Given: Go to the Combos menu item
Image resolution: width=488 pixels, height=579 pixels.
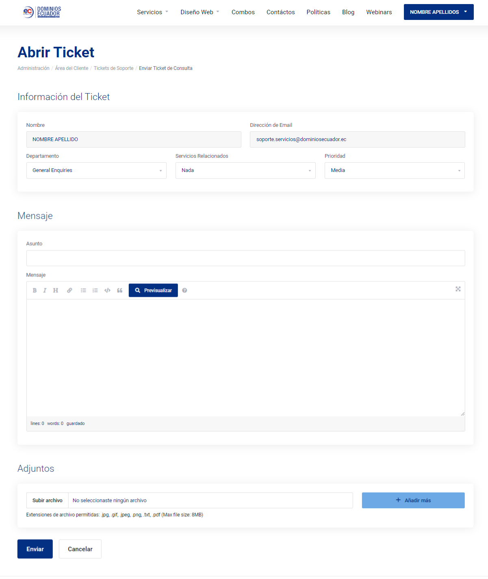Looking at the screenshot, I should 243,12.
